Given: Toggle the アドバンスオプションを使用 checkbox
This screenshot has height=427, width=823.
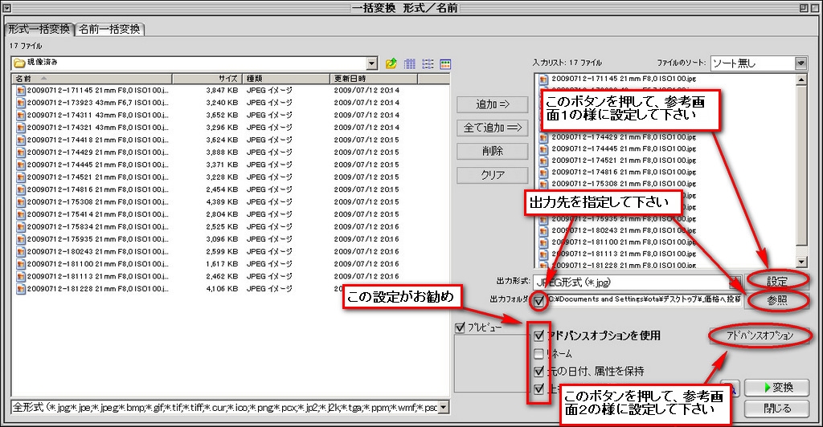Looking at the screenshot, I should pos(538,335).
